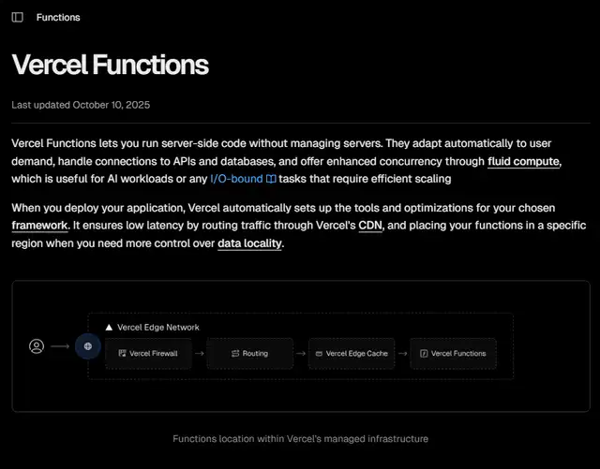Click the diagram caption about managed infrastructure
This screenshot has width=600, height=469.
point(300,438)
